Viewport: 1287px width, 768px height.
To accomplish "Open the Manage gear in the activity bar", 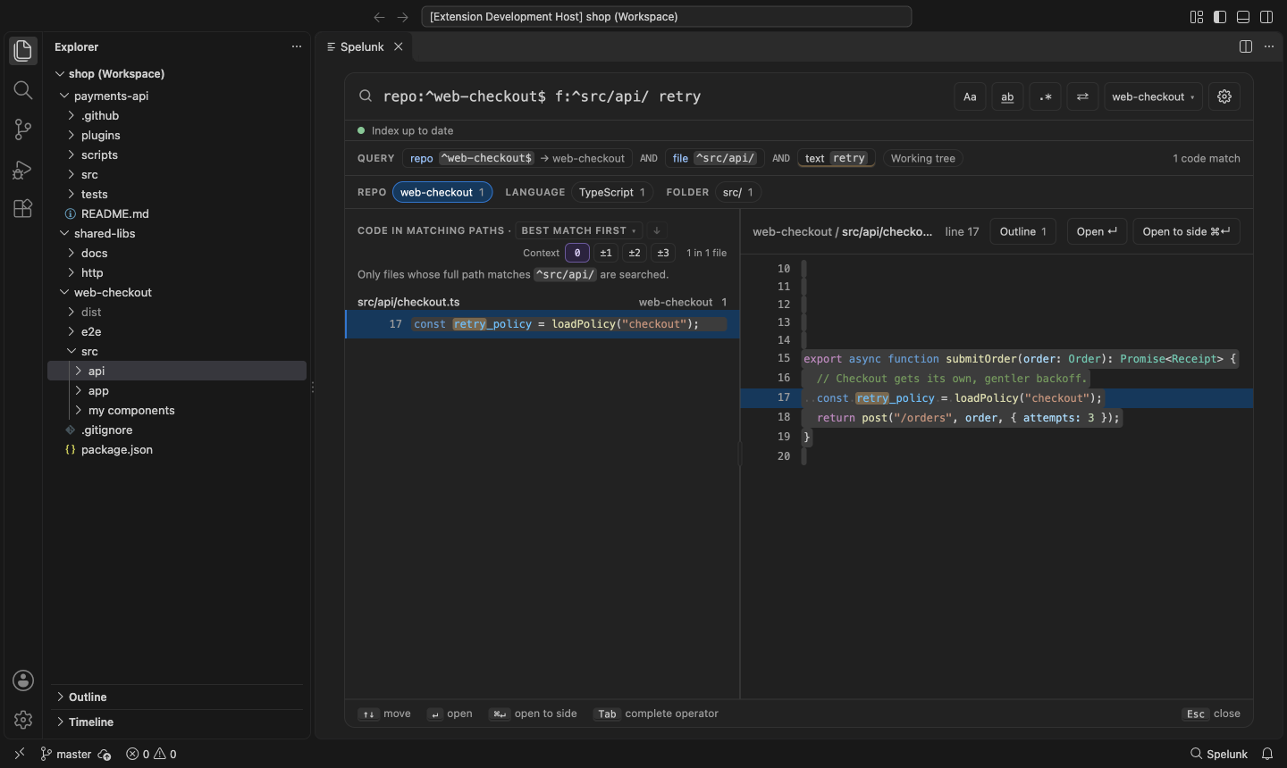I will click(23, 720).
